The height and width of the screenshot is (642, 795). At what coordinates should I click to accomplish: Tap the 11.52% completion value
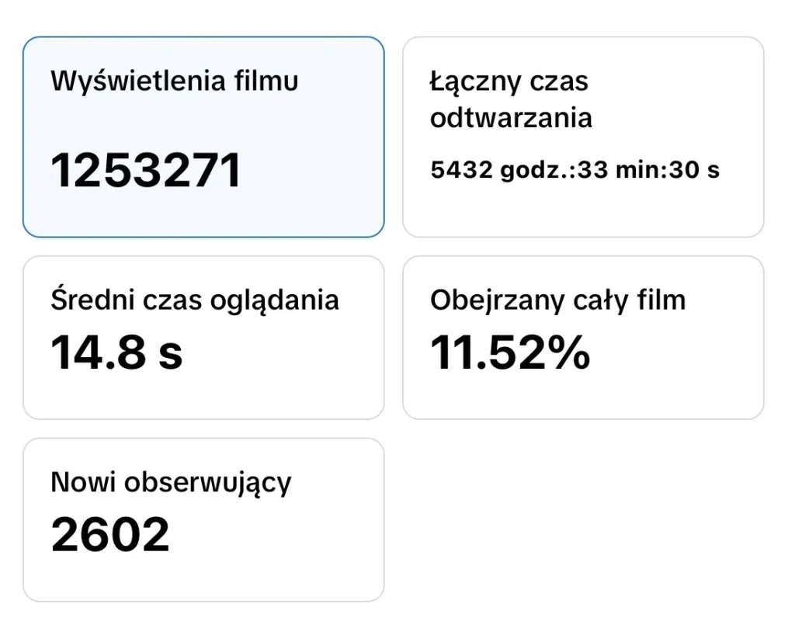[x=510, y=352]
